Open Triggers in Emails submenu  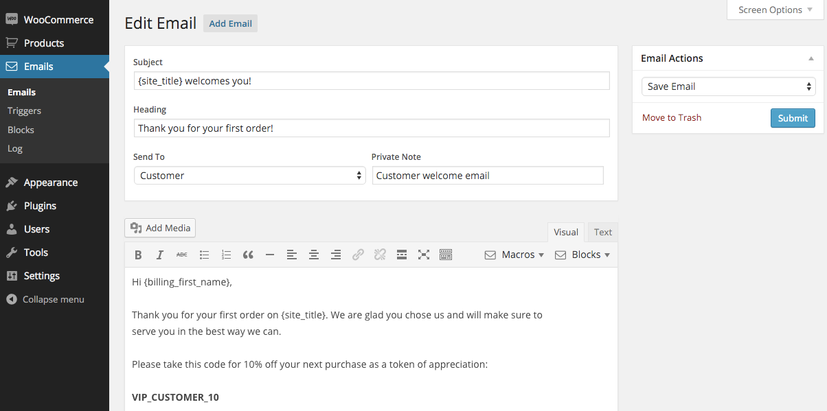(x=24, y=110)
